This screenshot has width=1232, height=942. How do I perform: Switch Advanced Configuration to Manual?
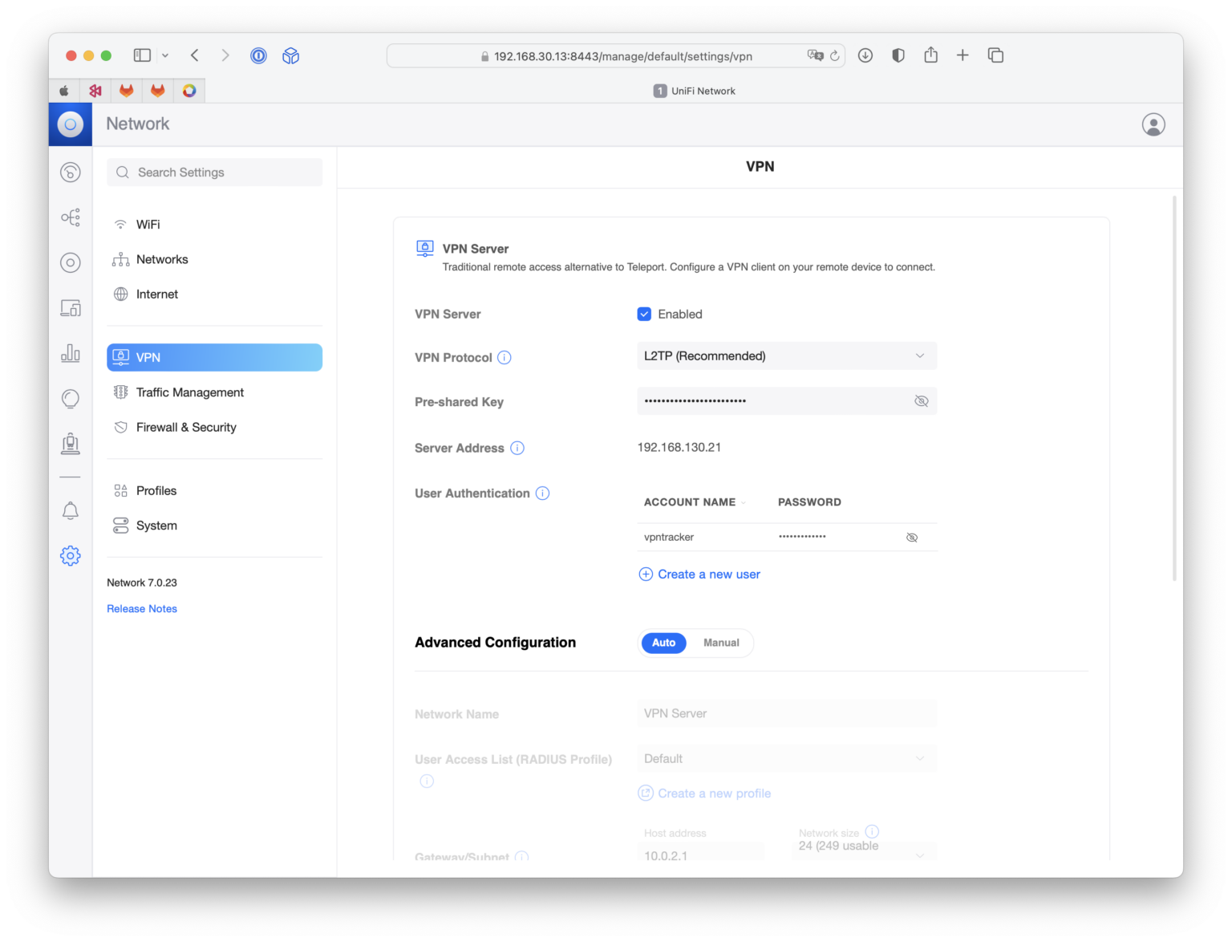[720, 643]
